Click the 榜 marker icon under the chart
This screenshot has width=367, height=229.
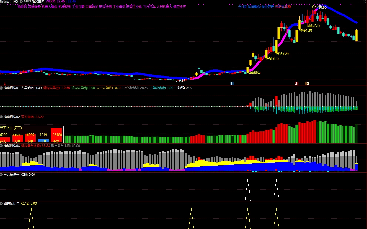[307, 84]
